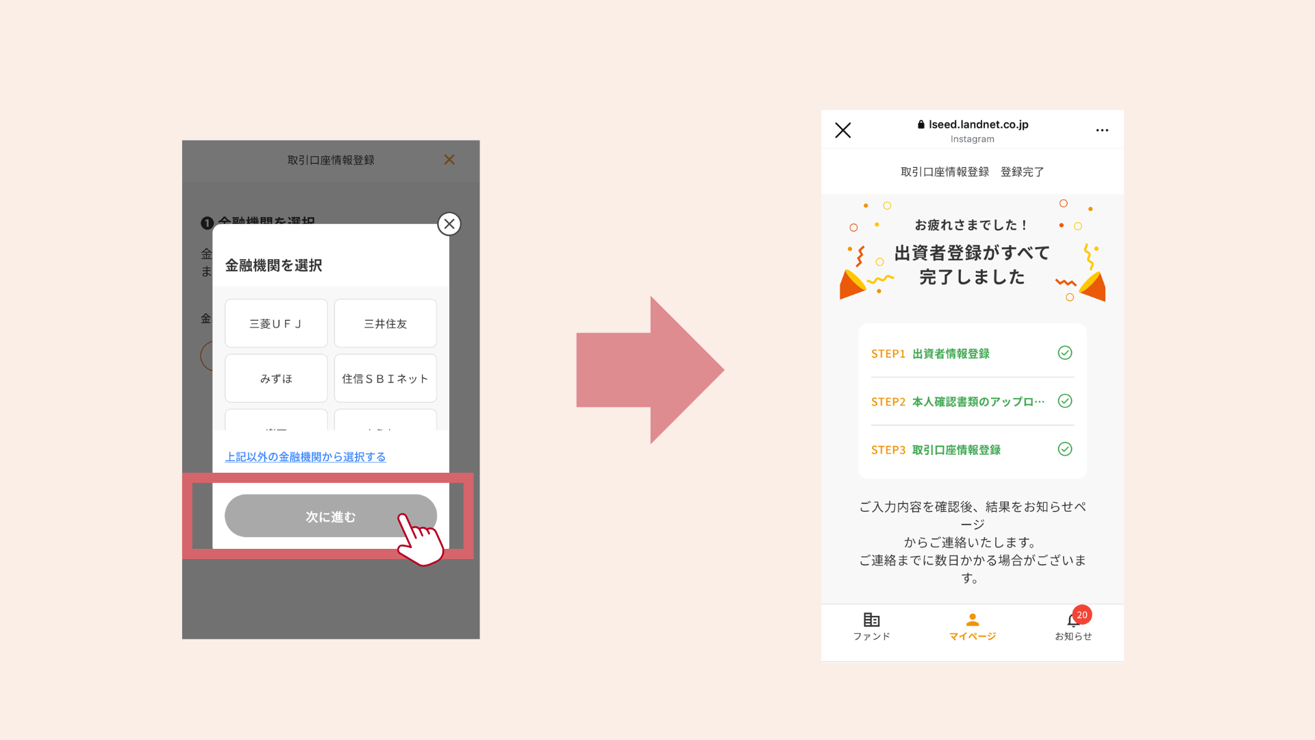This screenshot has width=1315, height=740.
Task: Select みずほ bank option
Action: coord(276,378)
